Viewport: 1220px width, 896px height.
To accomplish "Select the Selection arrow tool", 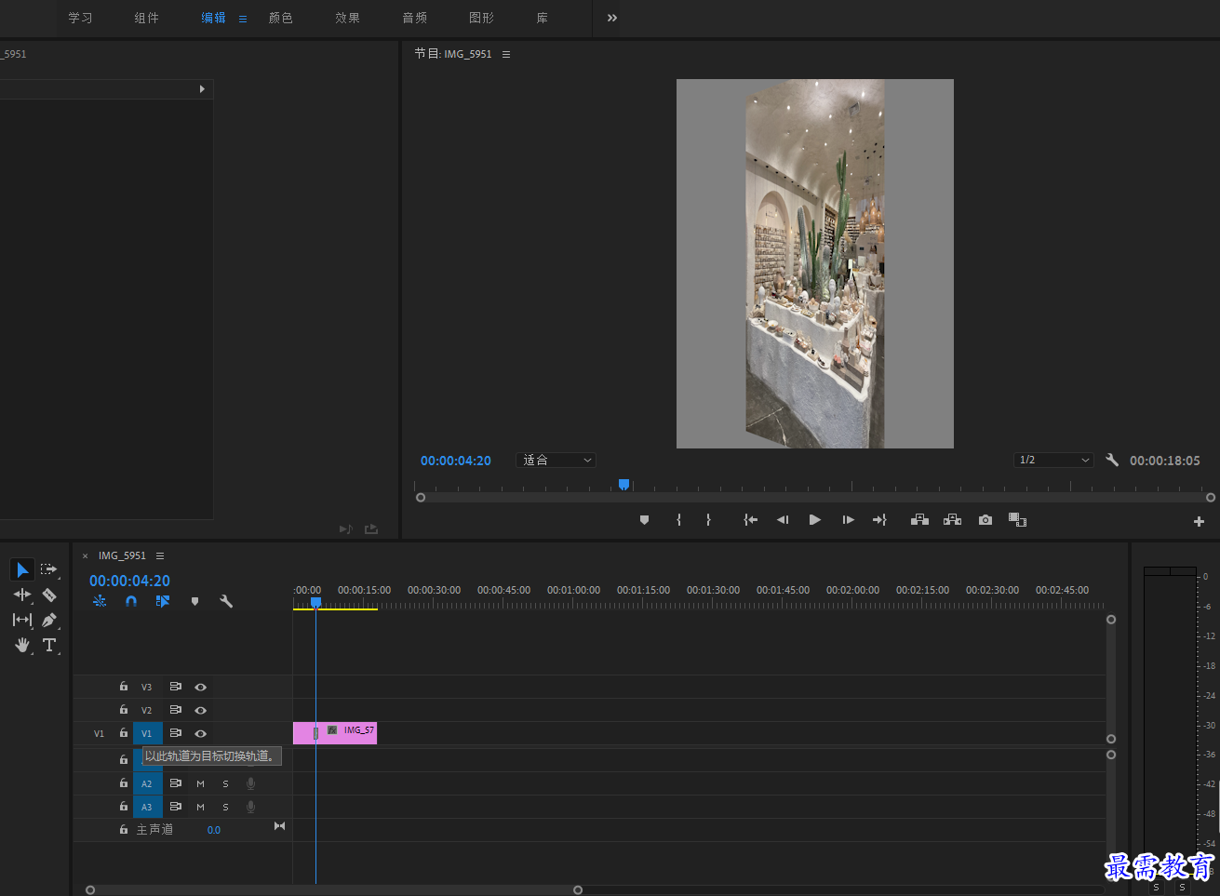I will [22, 569].
